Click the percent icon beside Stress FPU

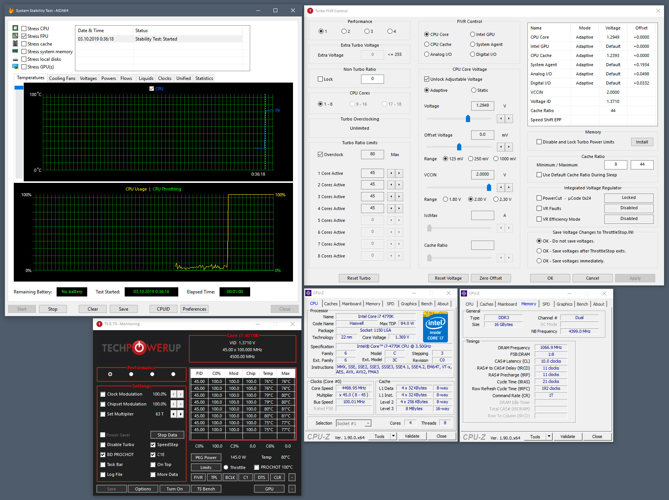[x=15, y=36]
